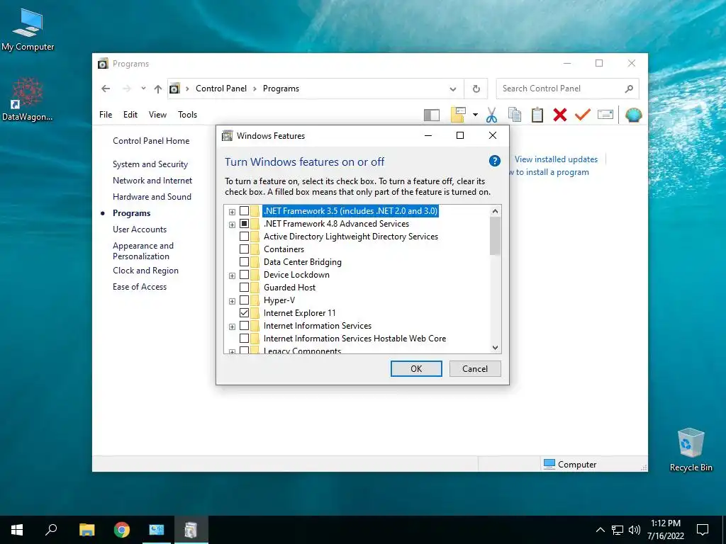726x544 pixels.
Task: Expand Hyper-V tree node
Action: 232,301
